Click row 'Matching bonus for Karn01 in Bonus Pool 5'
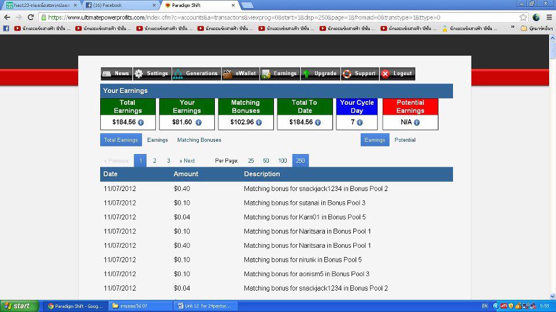This screenshot has height=312, width=556. (277, 217)
